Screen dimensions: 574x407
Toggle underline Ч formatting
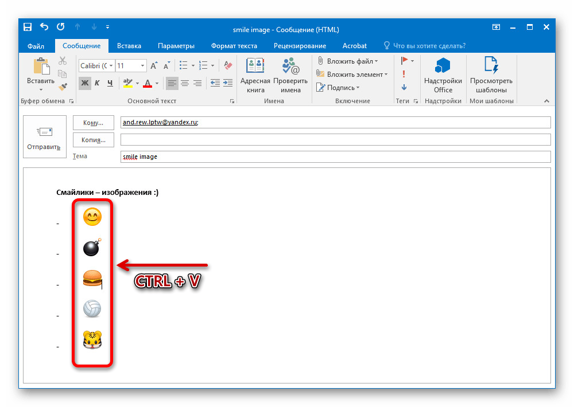(x=110, y=83)
